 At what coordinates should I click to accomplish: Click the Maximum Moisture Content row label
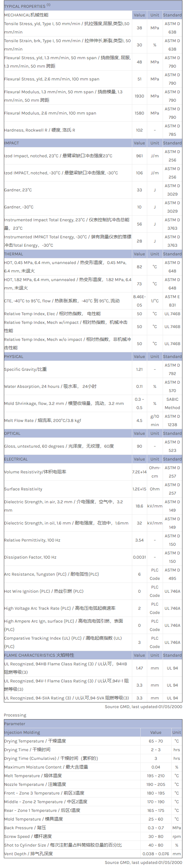(46, 767)
